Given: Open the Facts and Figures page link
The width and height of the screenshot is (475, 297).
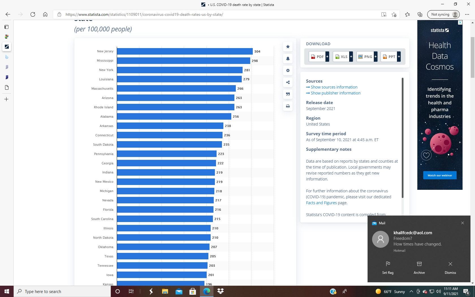Looking at the screenshot, I should tap(321, 203).
